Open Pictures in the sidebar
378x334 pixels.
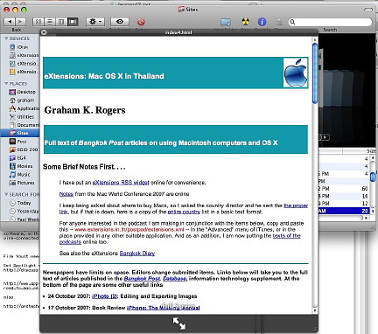click(x=22, y=183)
